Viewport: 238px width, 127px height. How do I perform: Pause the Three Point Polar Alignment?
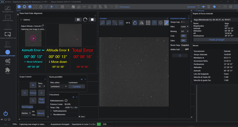78,20
